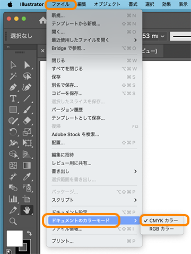Image resolution: width=191 pixels, height=254 pixels.
Task: Choose テンプレートから新規... menu item
Action: pos(94,23)
